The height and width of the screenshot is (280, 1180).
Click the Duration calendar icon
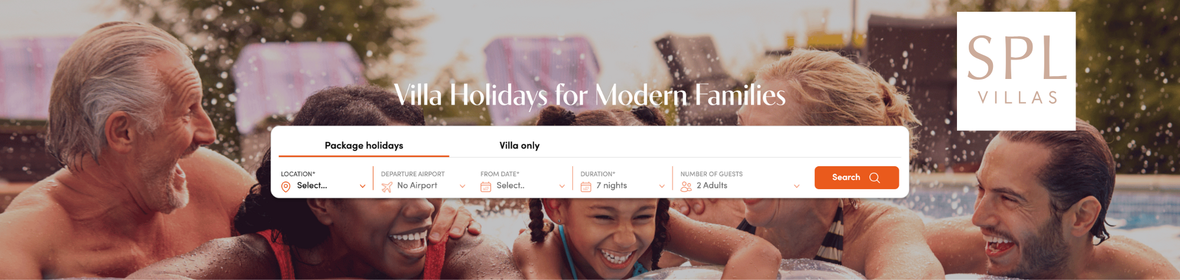[586, 187]
